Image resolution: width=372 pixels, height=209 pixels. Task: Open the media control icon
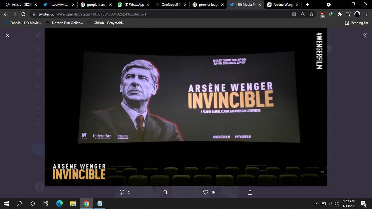(x=349, y=14)
